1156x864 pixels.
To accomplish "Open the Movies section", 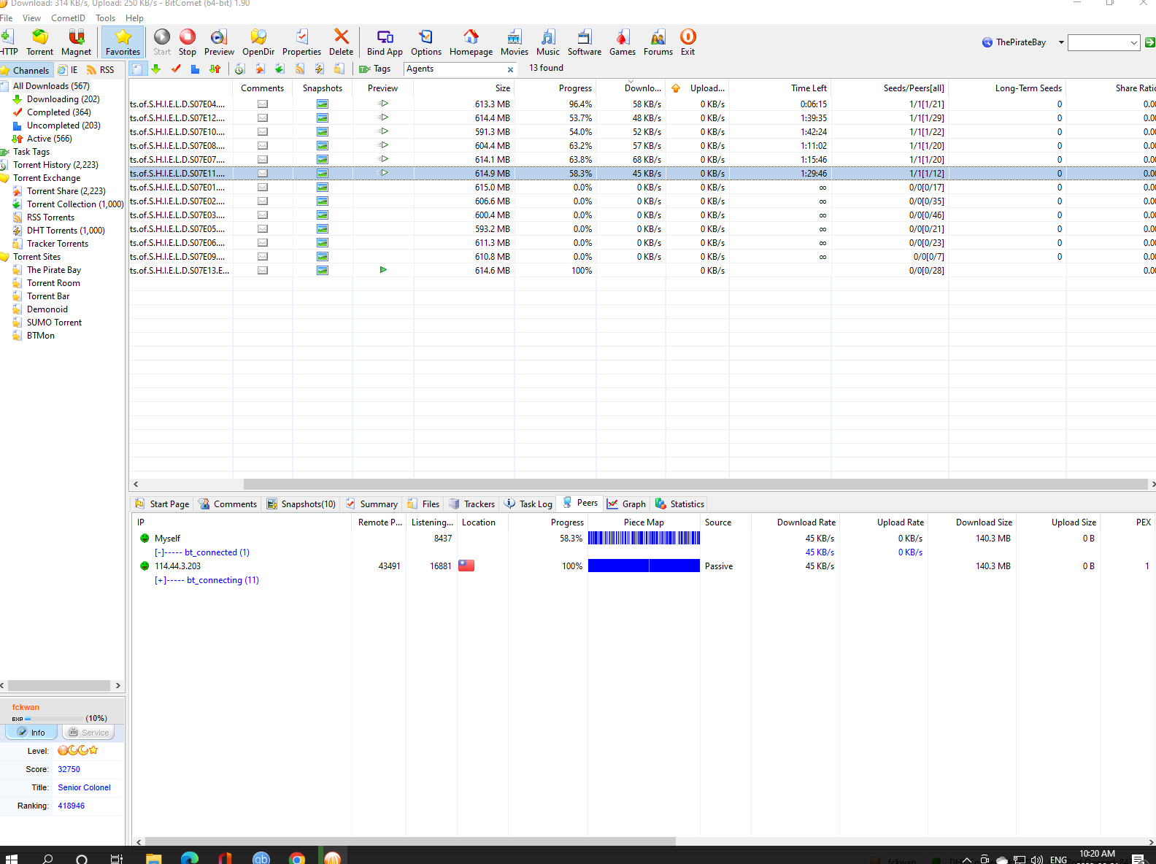I will [515, 42].
